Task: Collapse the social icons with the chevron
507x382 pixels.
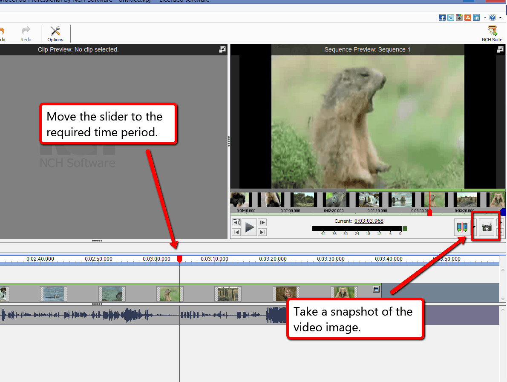Action: [x=485, y=17]
